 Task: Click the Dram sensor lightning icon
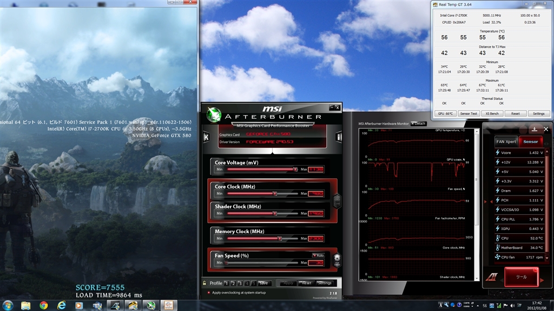tap(498, 191)
